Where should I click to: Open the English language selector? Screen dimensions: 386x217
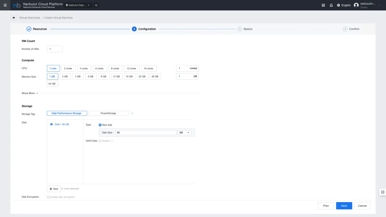point(344,5)
